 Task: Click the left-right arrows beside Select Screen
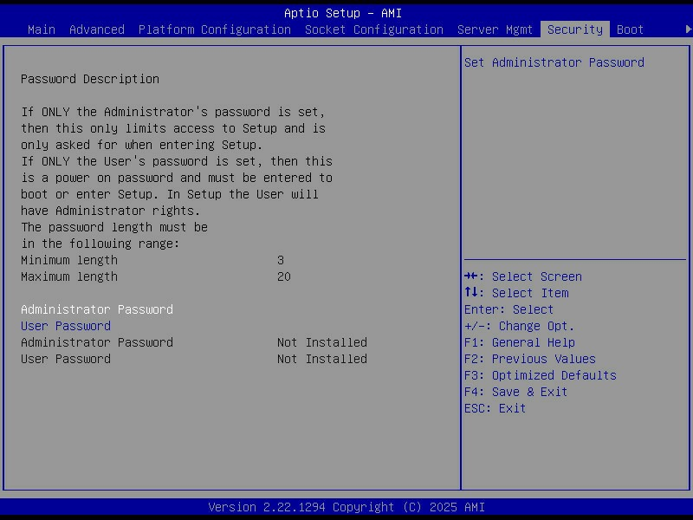(x=472, y=276)
